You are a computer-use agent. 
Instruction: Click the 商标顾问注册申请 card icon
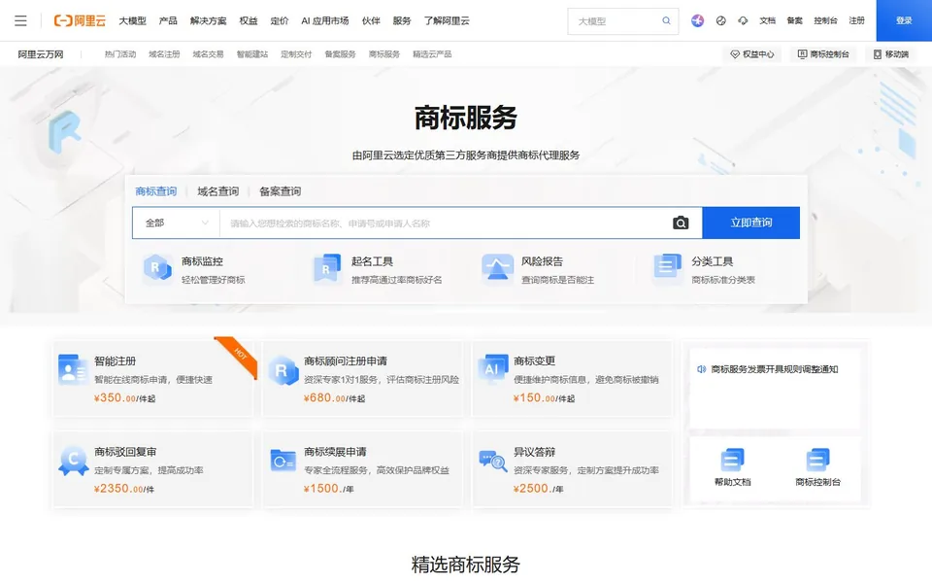pyautogui.click(x=283, y=370)
